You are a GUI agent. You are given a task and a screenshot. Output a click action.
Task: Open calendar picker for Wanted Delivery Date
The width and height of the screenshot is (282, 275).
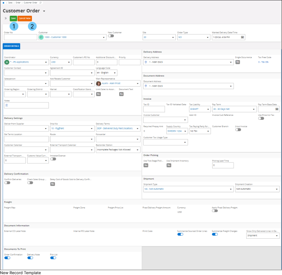click(x=242, y=38)
